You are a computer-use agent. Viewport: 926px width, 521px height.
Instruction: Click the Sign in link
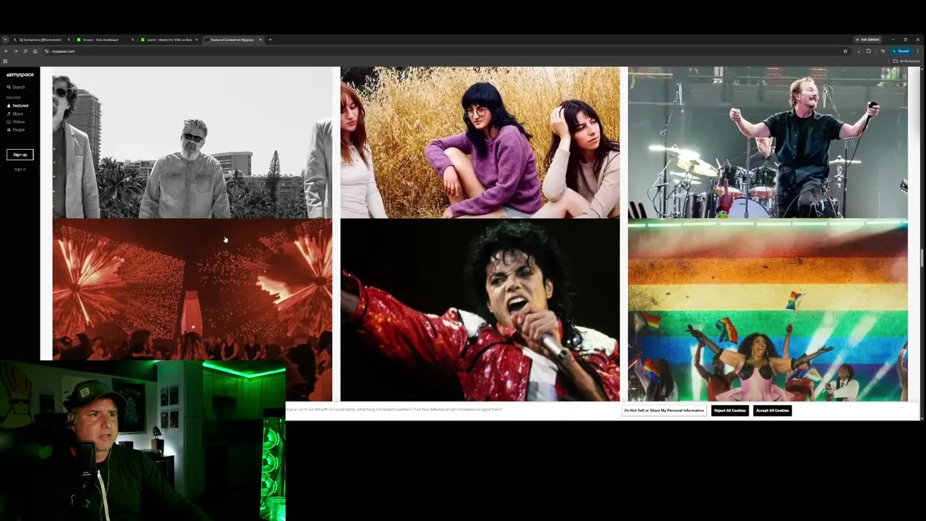click(20, 169)
